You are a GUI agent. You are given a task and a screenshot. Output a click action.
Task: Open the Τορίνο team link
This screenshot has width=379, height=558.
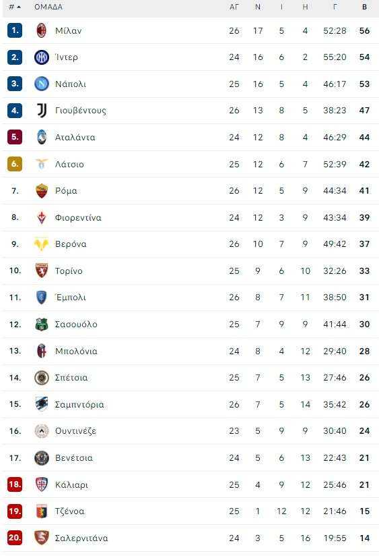[69, 271]
